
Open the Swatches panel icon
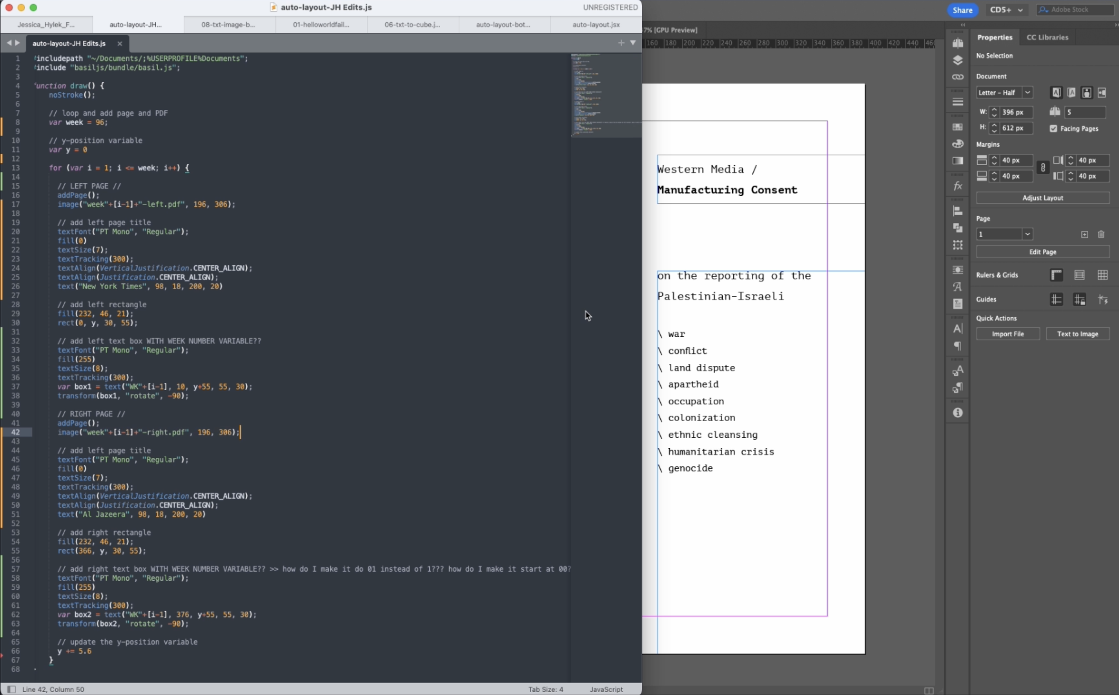click(x=958, y=127)
